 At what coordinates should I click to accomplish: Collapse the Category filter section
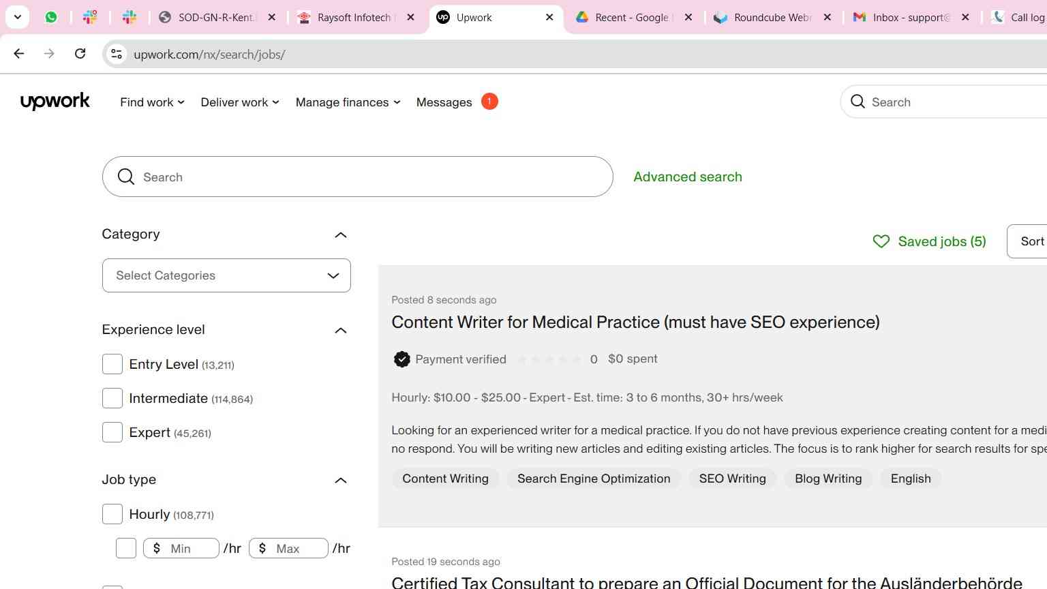[x=341, y=235]
